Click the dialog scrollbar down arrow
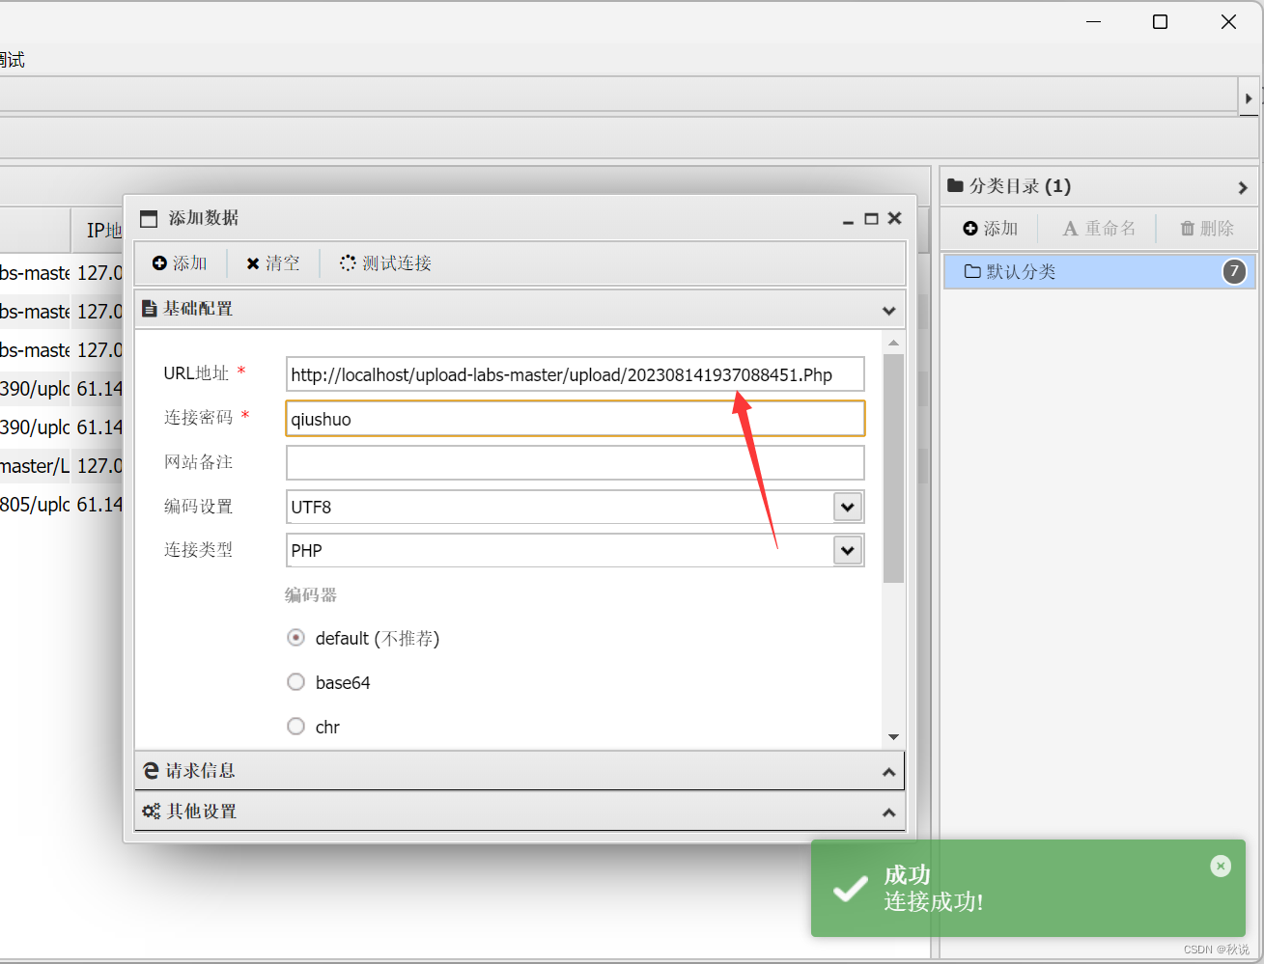The height and width of the screenshot is (964, 1264). pos(893,737)
